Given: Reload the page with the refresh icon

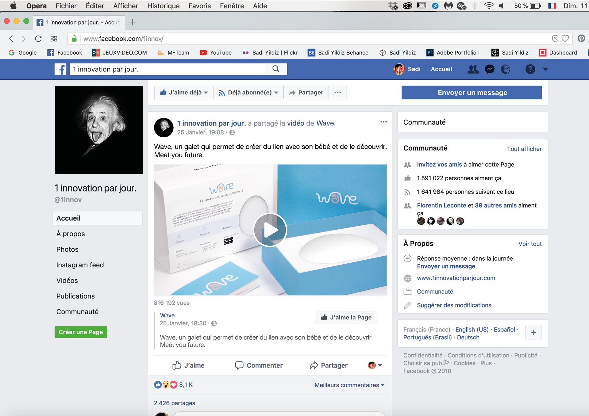Looking at the screenshot, I should 38,39.
